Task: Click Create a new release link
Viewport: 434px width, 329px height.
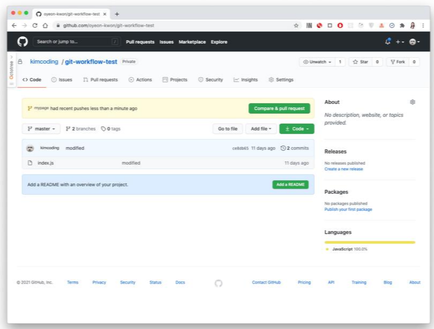Action: coord(343,169)
